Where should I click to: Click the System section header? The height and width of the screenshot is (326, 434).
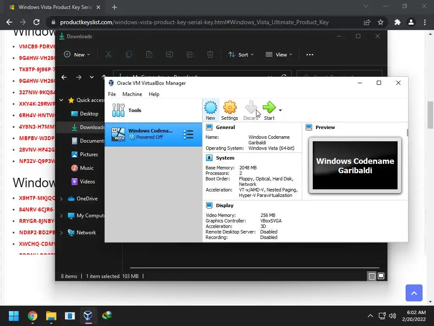click(x=225, y=158)
